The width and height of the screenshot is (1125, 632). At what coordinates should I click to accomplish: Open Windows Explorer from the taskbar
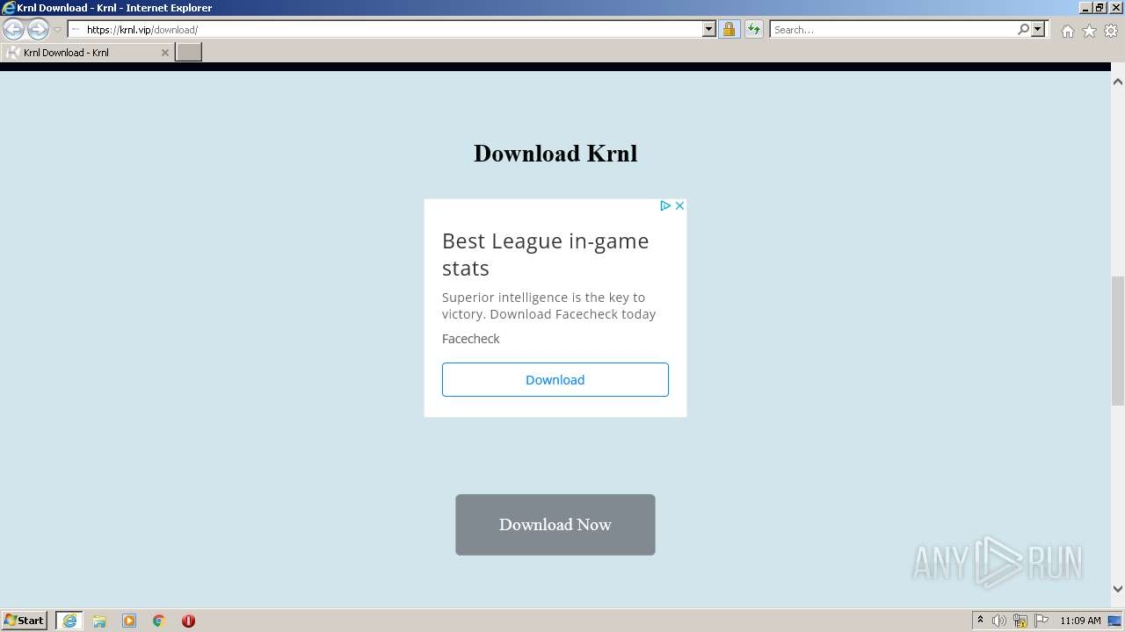(x=99, y=621)
